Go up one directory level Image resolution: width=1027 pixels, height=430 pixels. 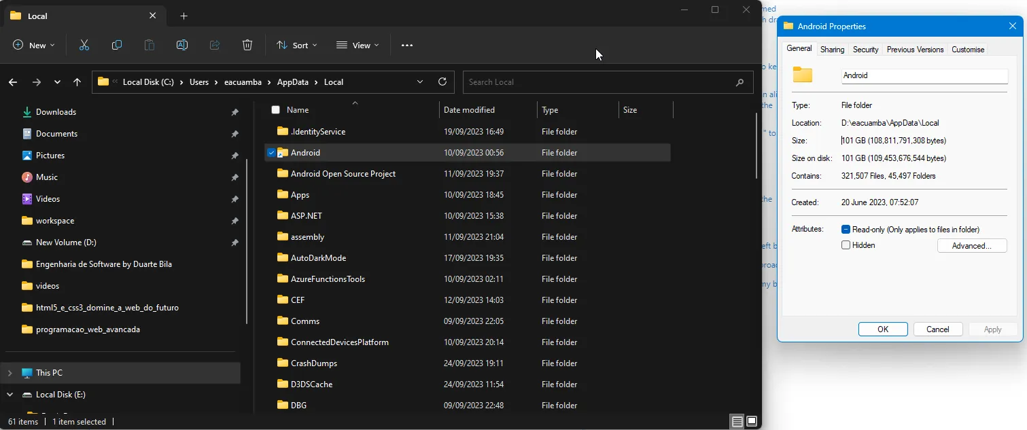(x=77, y=82)
